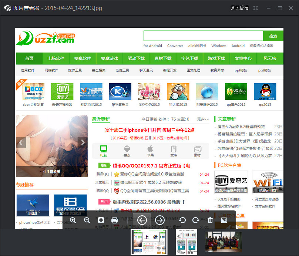
Task: Click the 爱奇艺播放器 icon
Action: coord(62,91)
